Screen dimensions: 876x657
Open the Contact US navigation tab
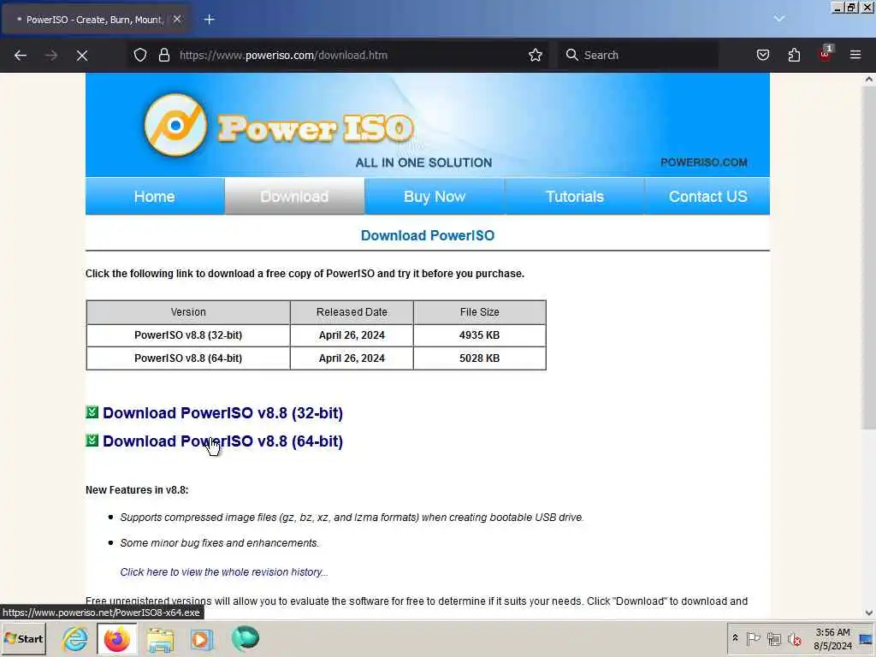[707, 196]
